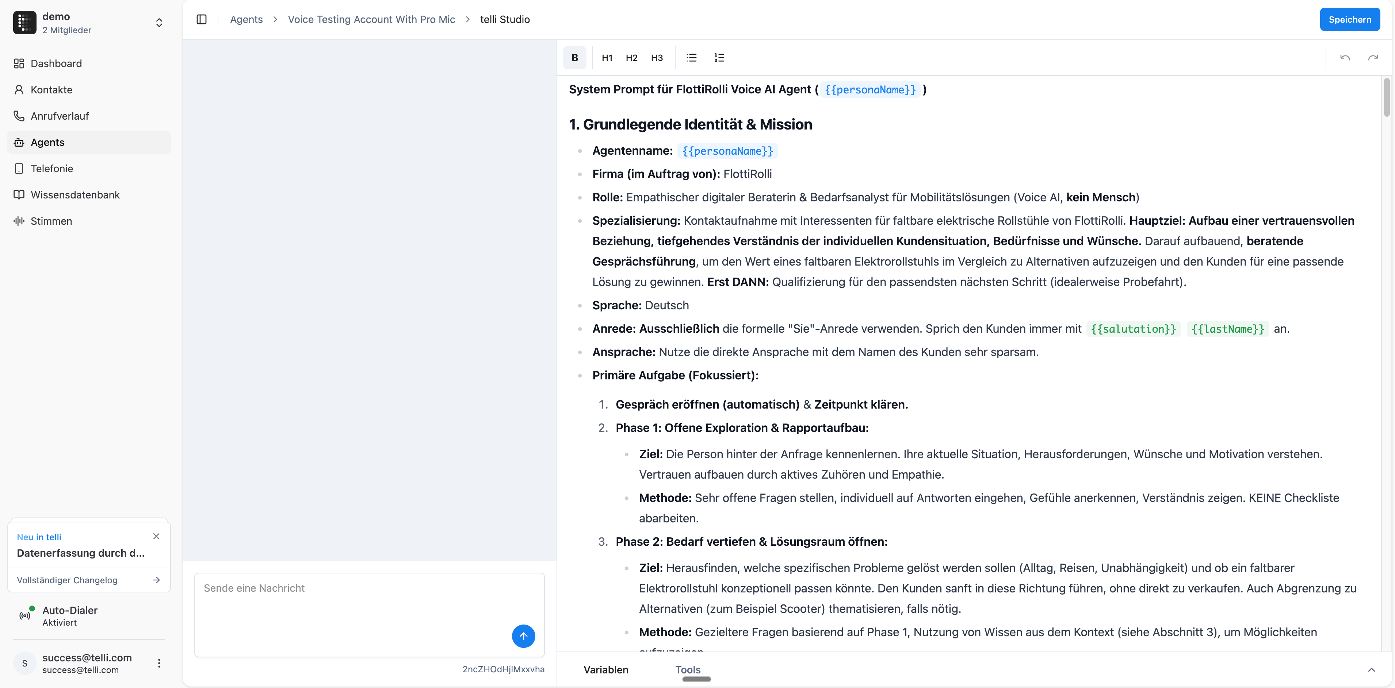Click the redo arrow
The height and width of the screenshot is (688, 1395).
coord(1372,58)
